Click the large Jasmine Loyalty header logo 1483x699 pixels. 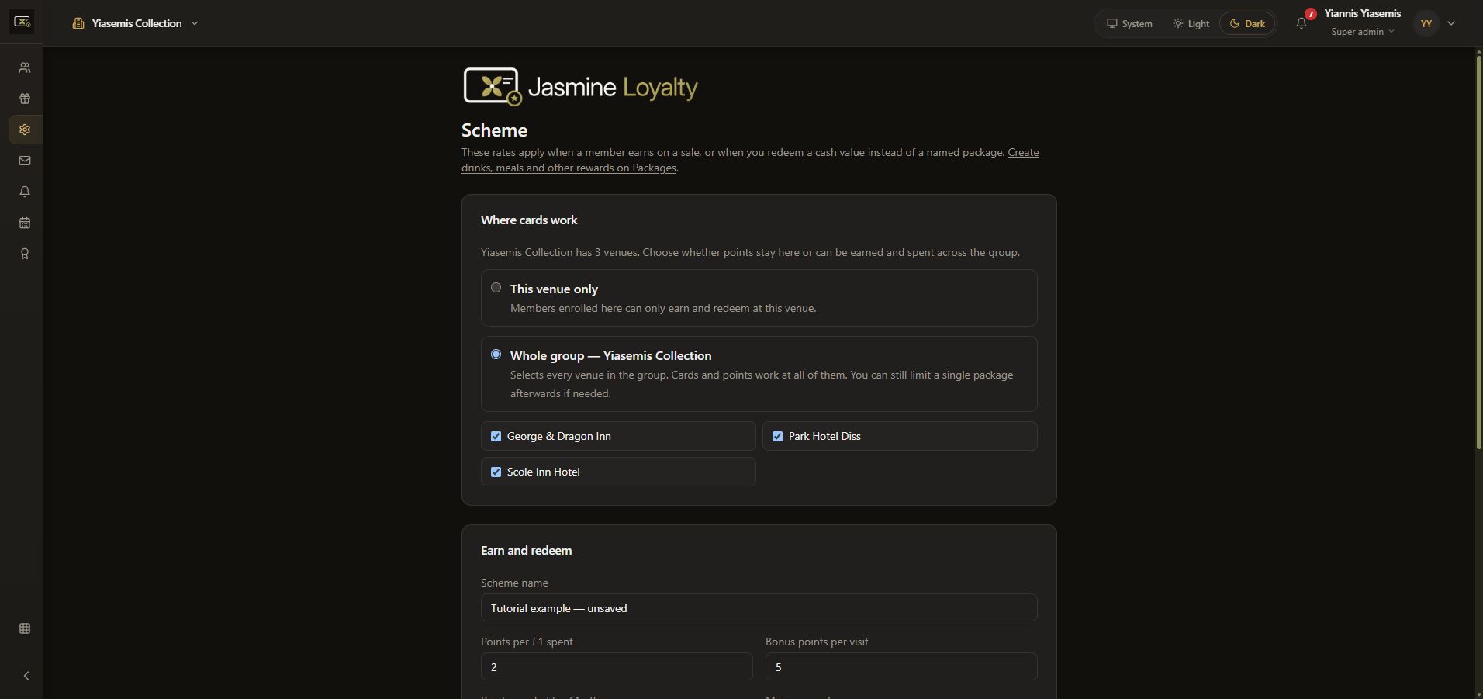coord(580,86)
